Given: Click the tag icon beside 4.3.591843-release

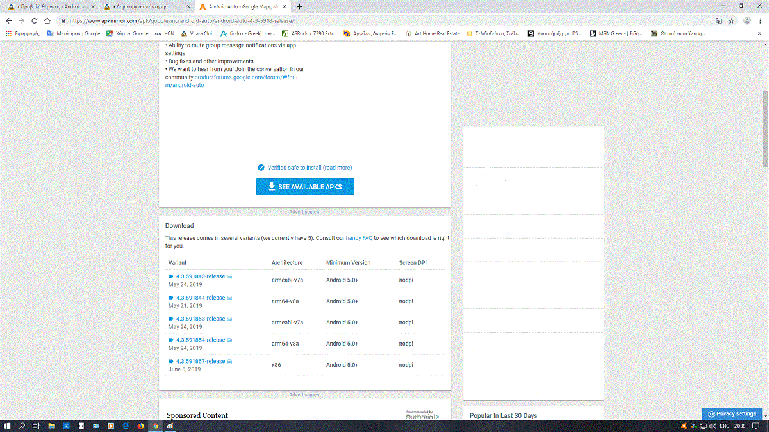Looking at the screenshot, I should click(171, 276).
